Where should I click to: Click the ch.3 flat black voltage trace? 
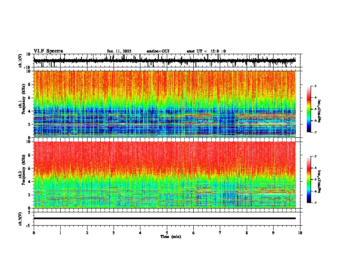pyautogui.click(x=165, y=218)
